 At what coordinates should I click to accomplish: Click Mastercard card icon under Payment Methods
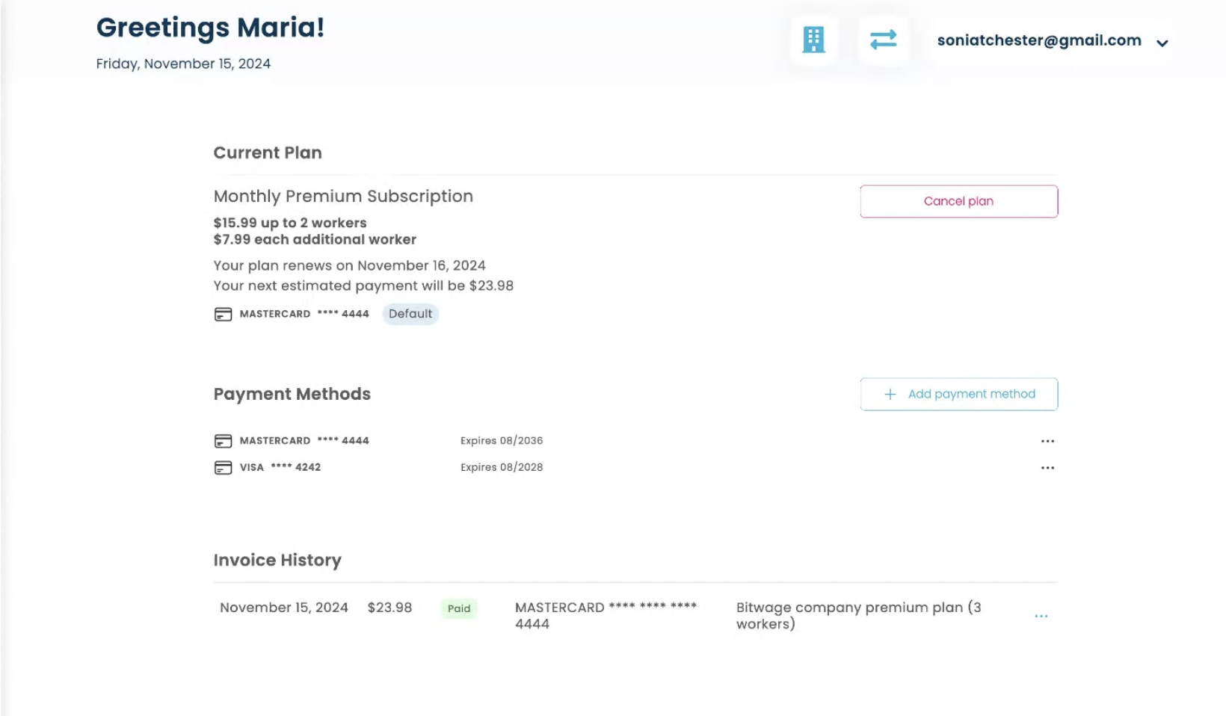point(223,441)
